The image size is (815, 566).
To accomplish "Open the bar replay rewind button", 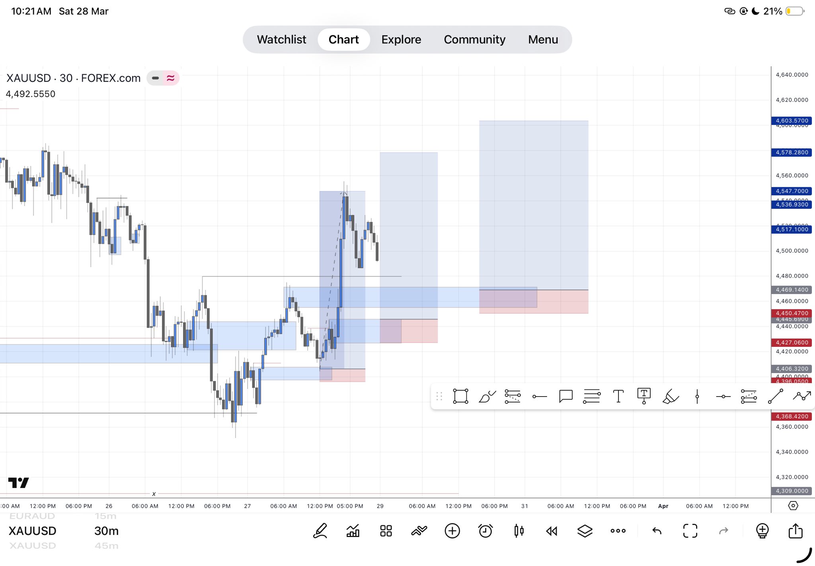I will pos(552,531).
